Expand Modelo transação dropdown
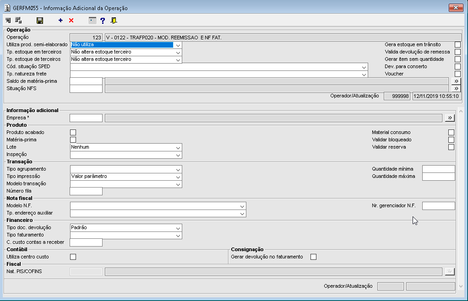 [x=178, y=184]
